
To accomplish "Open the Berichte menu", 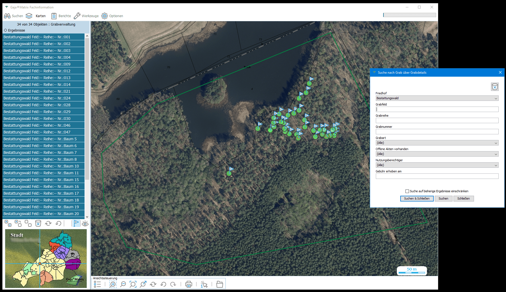I will [x=61, y=16].
